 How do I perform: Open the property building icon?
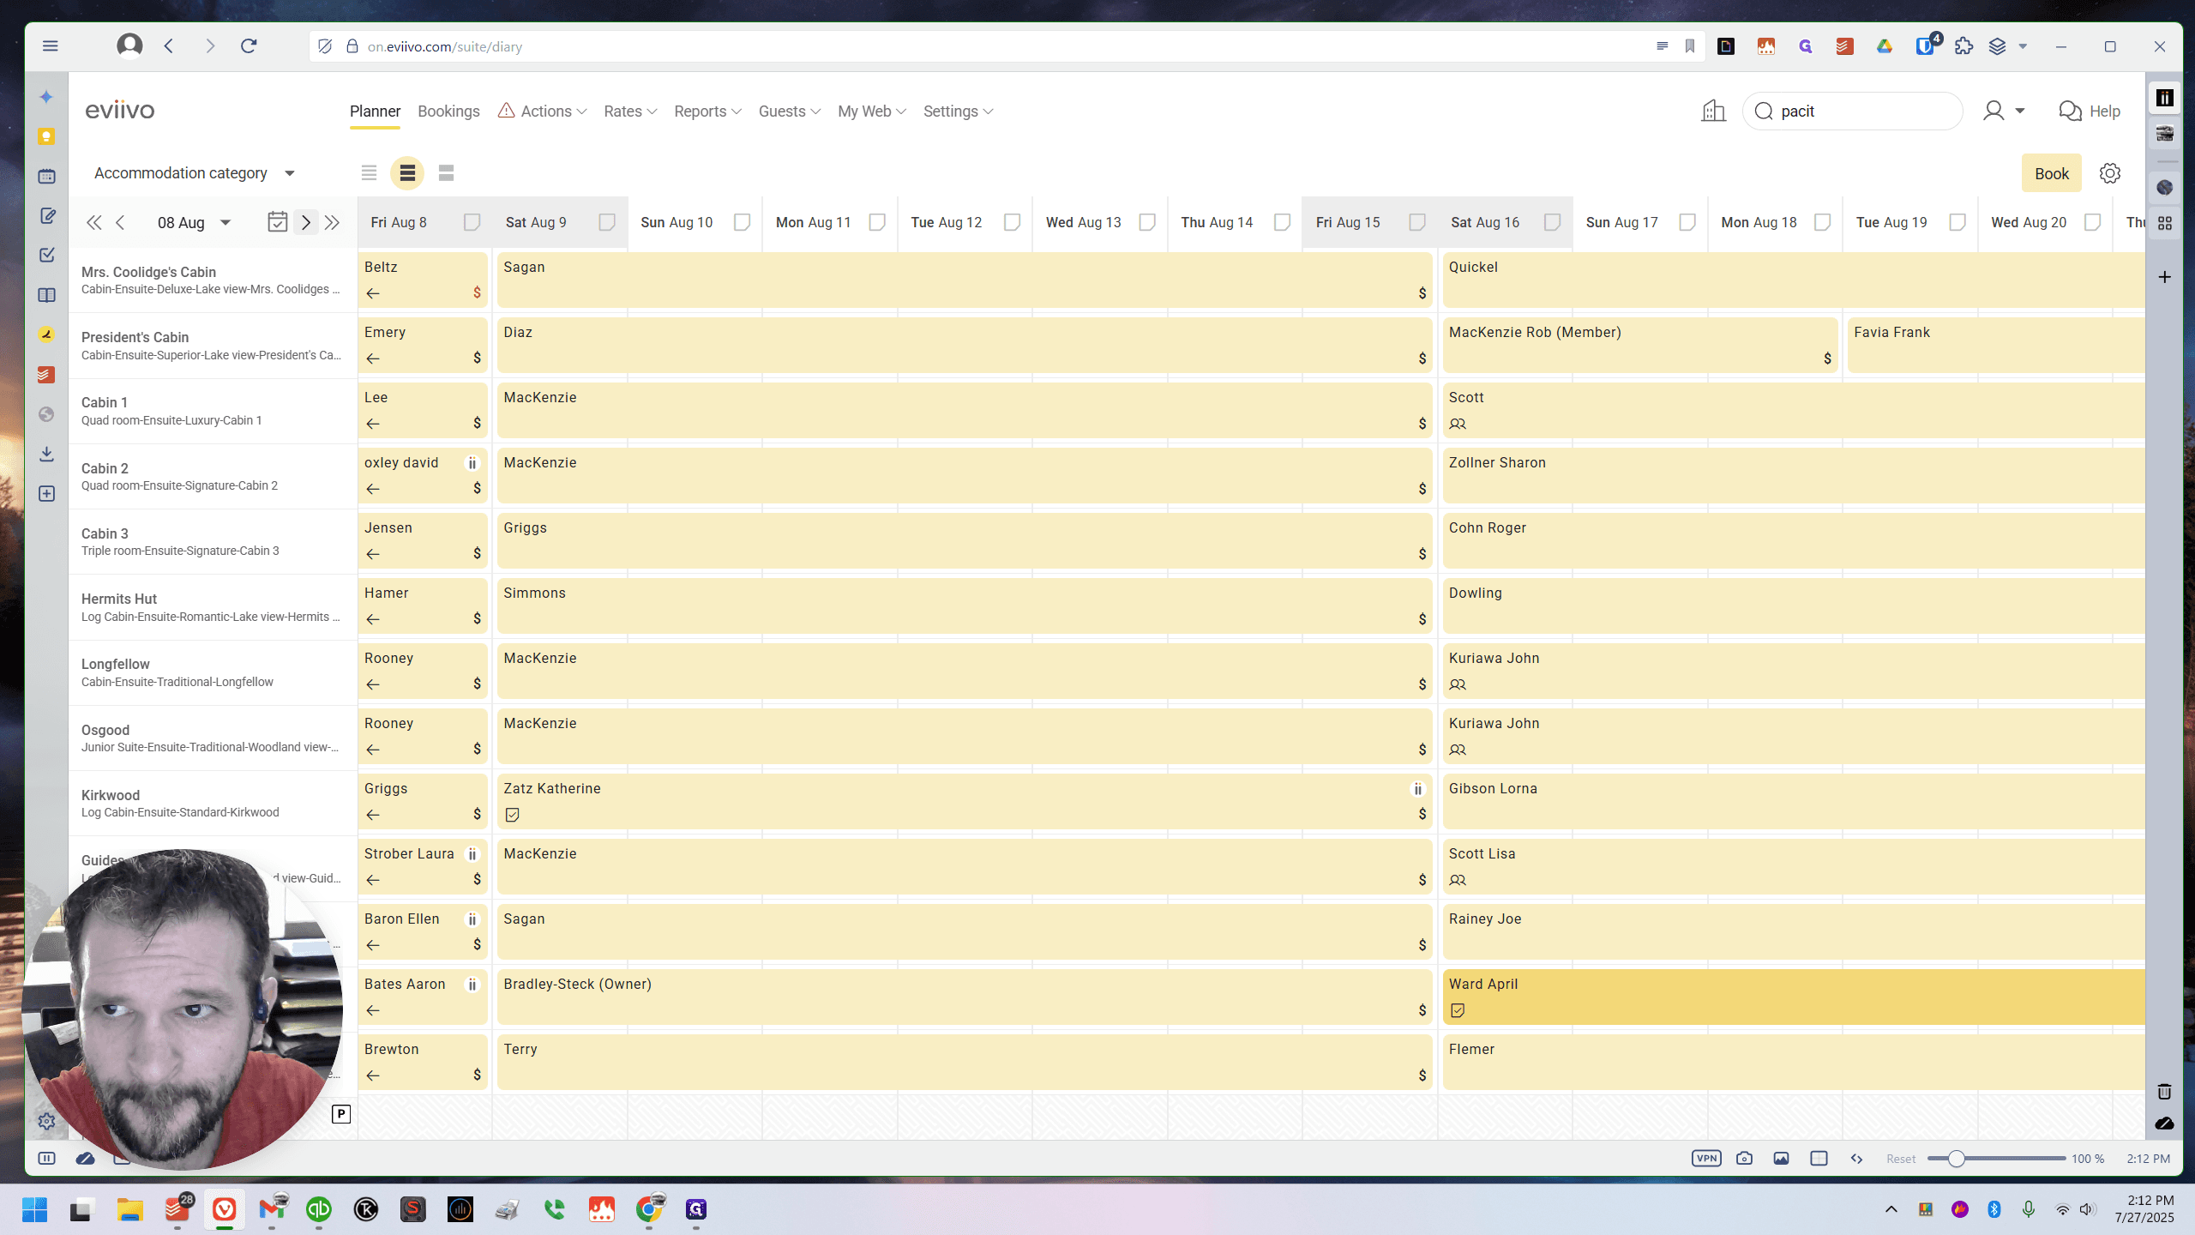click(x=1713, y=111)
